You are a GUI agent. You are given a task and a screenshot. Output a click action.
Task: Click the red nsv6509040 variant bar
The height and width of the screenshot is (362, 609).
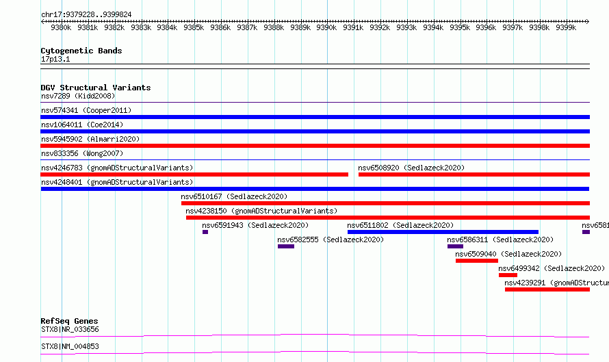tap(476, 261)
